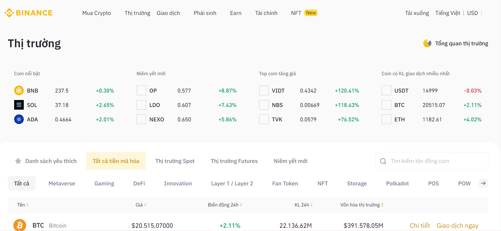Click the TVK coin placeholder icon
This screenshot has width=501, height=231.
pyautogui.click(x=264, y=119)
